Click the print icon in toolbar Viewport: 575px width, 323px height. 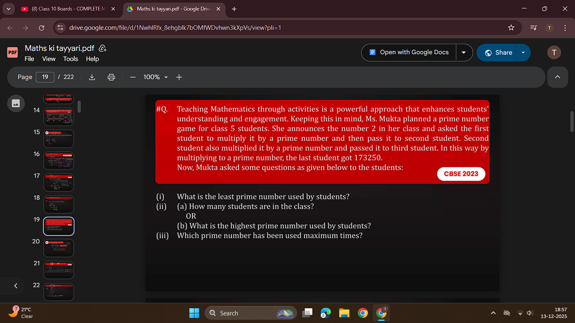click(x=111, y=77)
